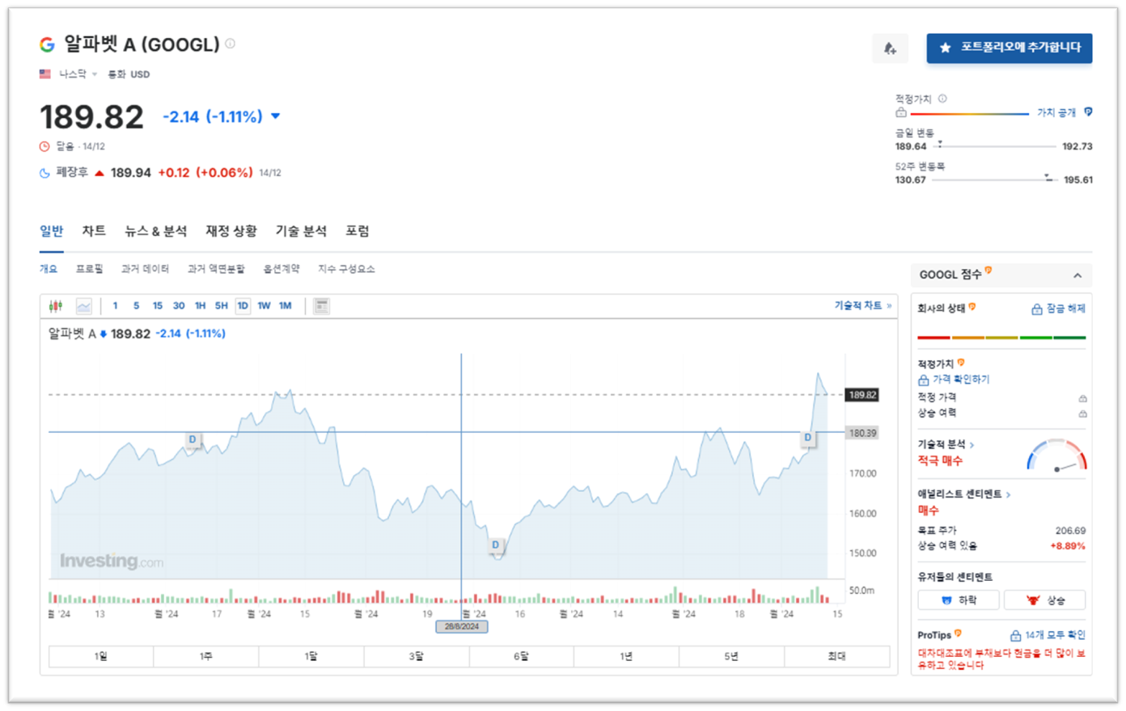The height and width of the screenshot is (711, 1126).
Task: Click the lock icon on 상승 여력 row
Action: pos(1082,413)
